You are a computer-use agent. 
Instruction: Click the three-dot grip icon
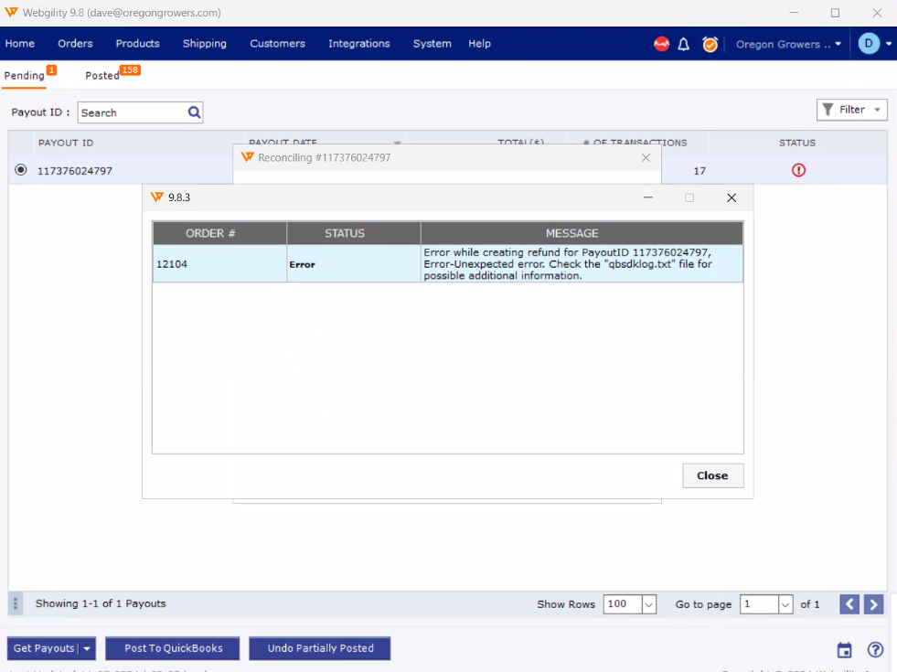pyautogui.click(x=16, y=604)
